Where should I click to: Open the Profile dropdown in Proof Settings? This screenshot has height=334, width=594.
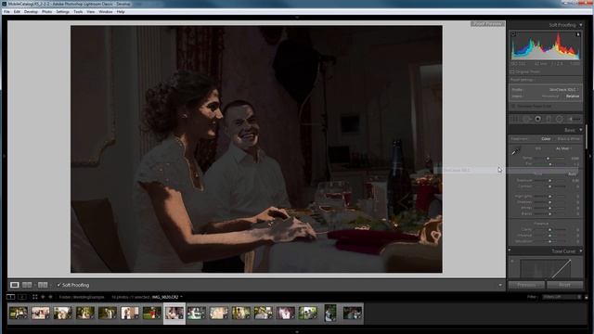point(563,90)
